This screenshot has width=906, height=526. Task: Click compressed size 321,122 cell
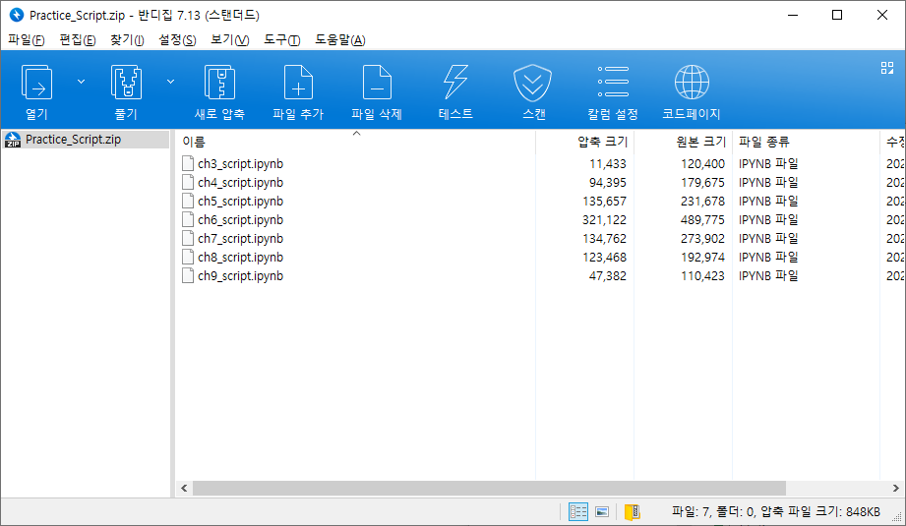click(604, 220)
